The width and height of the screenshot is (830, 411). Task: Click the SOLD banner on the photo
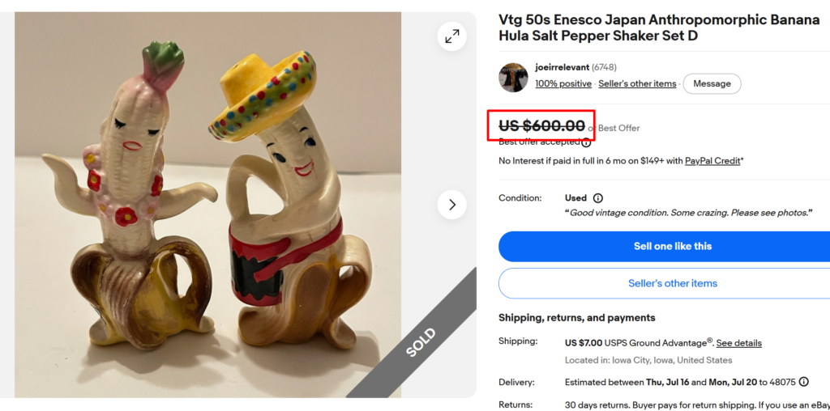(421, 341)
